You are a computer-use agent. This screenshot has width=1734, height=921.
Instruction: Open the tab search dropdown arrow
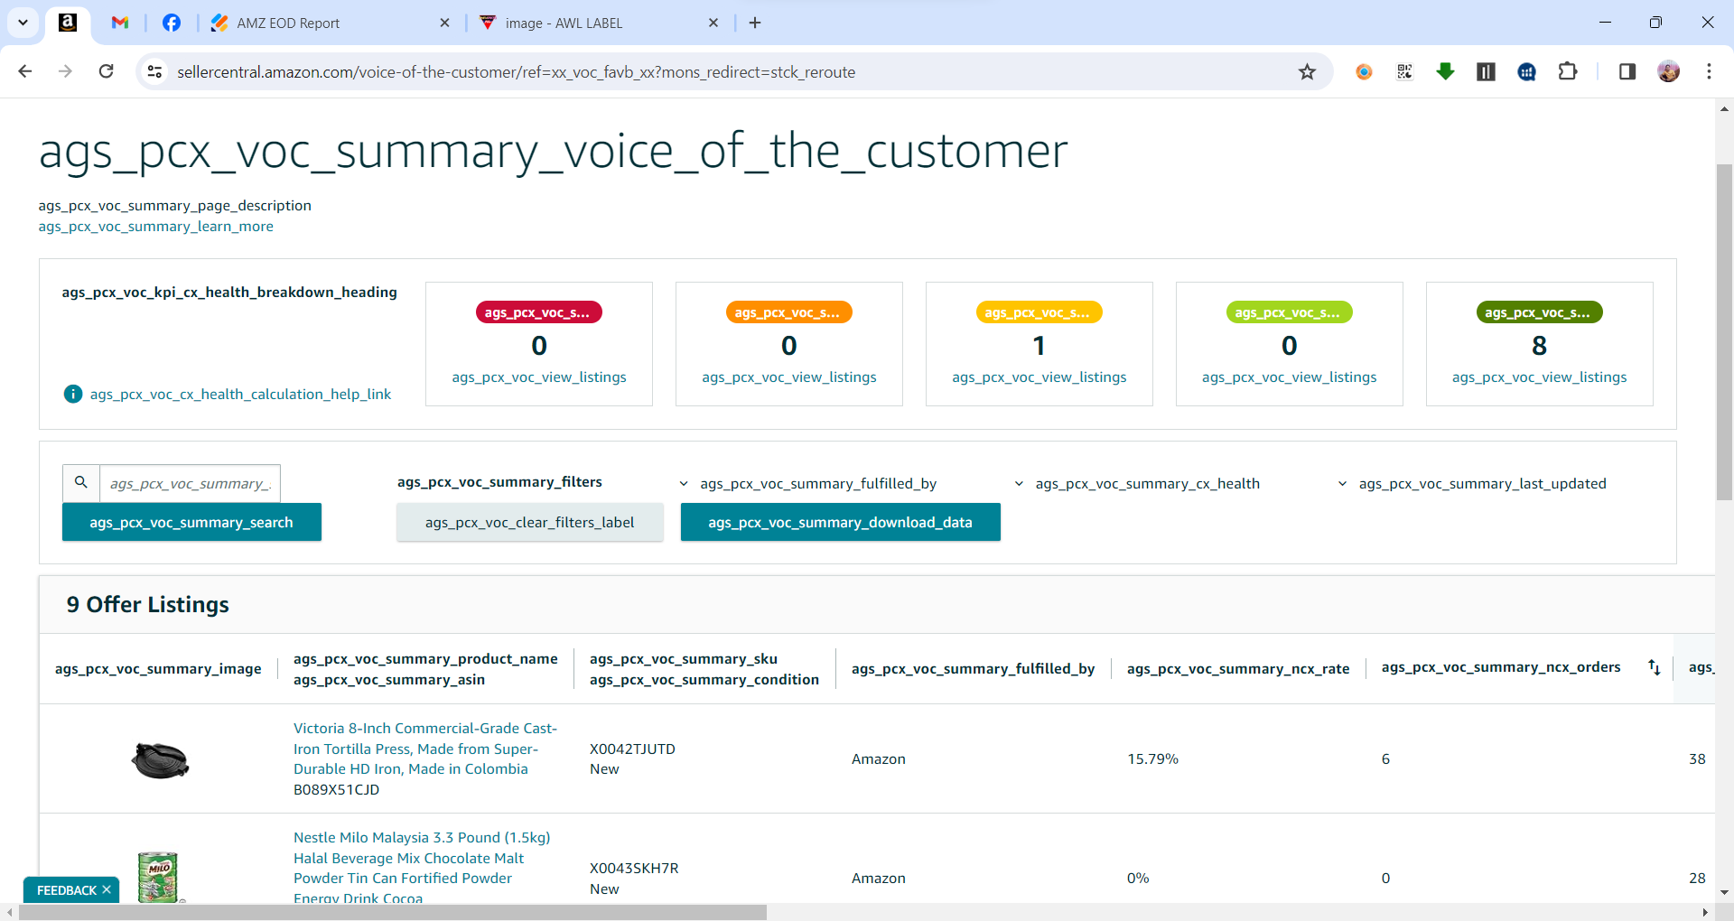point(23,23)
